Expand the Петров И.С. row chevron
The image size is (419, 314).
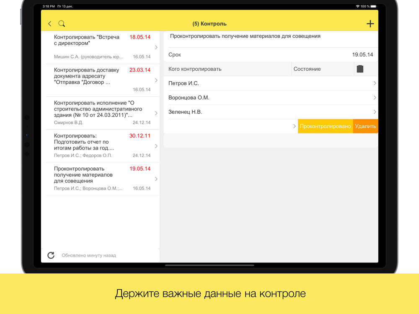tap(375, 83)
